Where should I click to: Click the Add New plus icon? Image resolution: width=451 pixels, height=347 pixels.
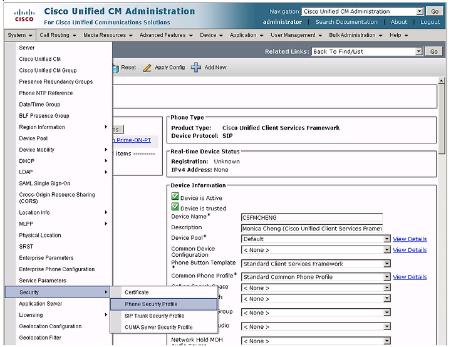[x=196, y=67]
